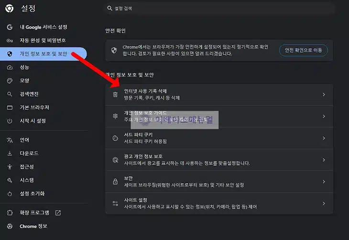This screenshot has height=240, width=349.
Task: Click the Chrome icon for Chrome 정보
Action: click(x=10, y=226)
